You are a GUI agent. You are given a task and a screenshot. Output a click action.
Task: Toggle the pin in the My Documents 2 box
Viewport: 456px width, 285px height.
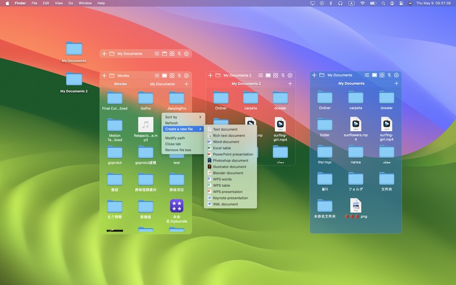click(283, 75)
